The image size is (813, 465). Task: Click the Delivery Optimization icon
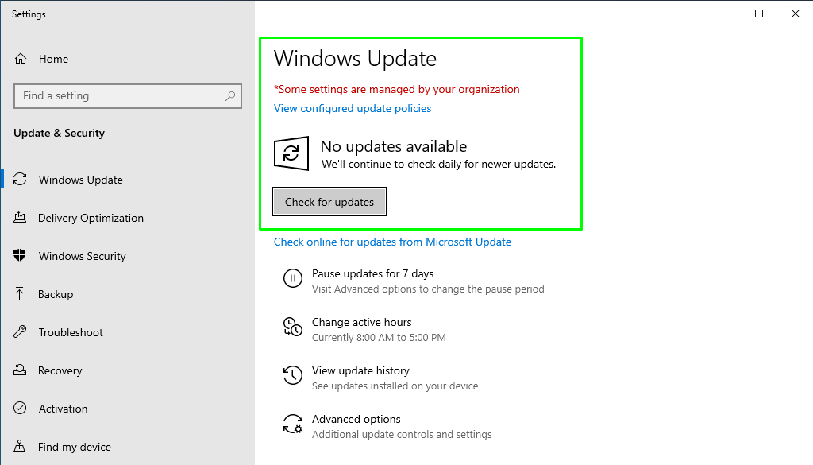pos(21,218)
